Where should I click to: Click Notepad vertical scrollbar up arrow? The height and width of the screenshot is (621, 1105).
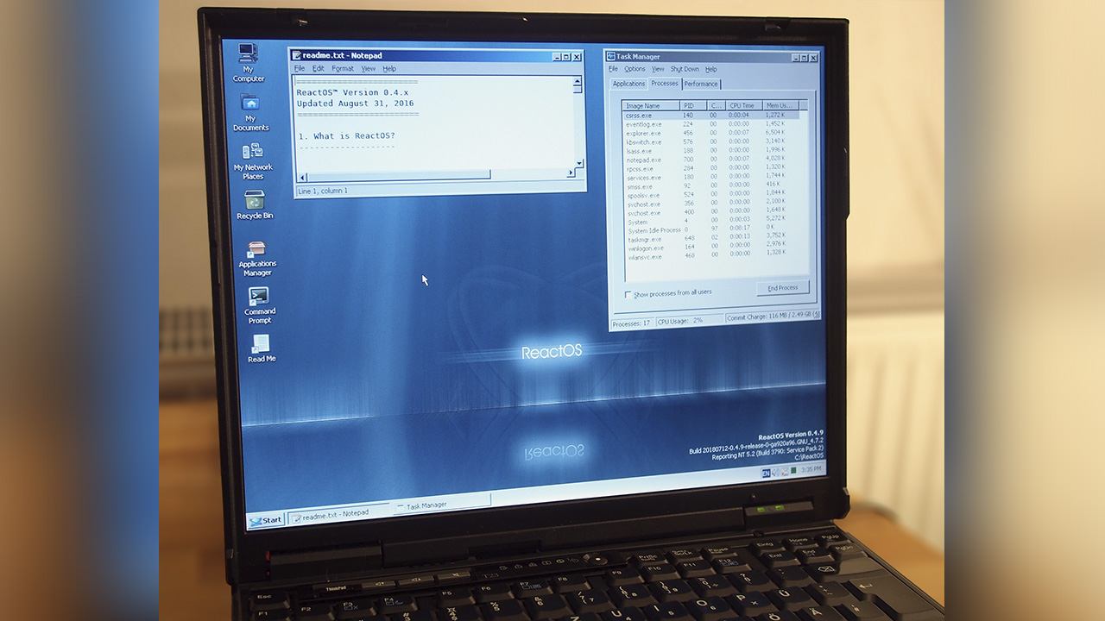(578, 82)
